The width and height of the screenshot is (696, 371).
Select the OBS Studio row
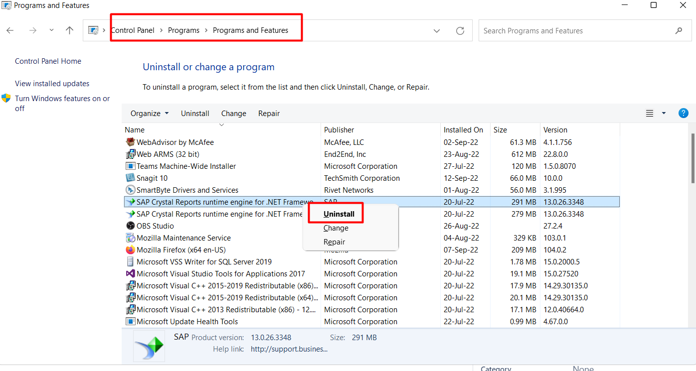[371, 226]
